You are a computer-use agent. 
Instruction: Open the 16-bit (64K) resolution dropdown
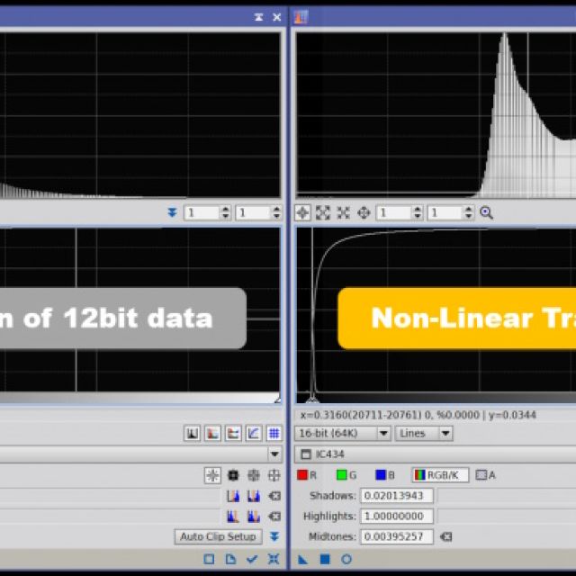tap(342, 434)
